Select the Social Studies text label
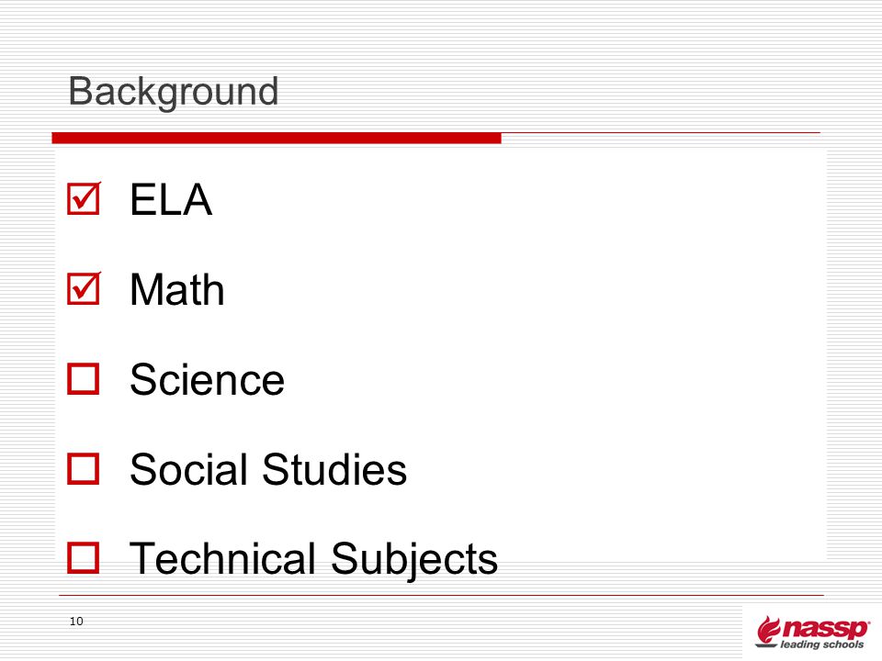882x661 pixels. point(268,469)
